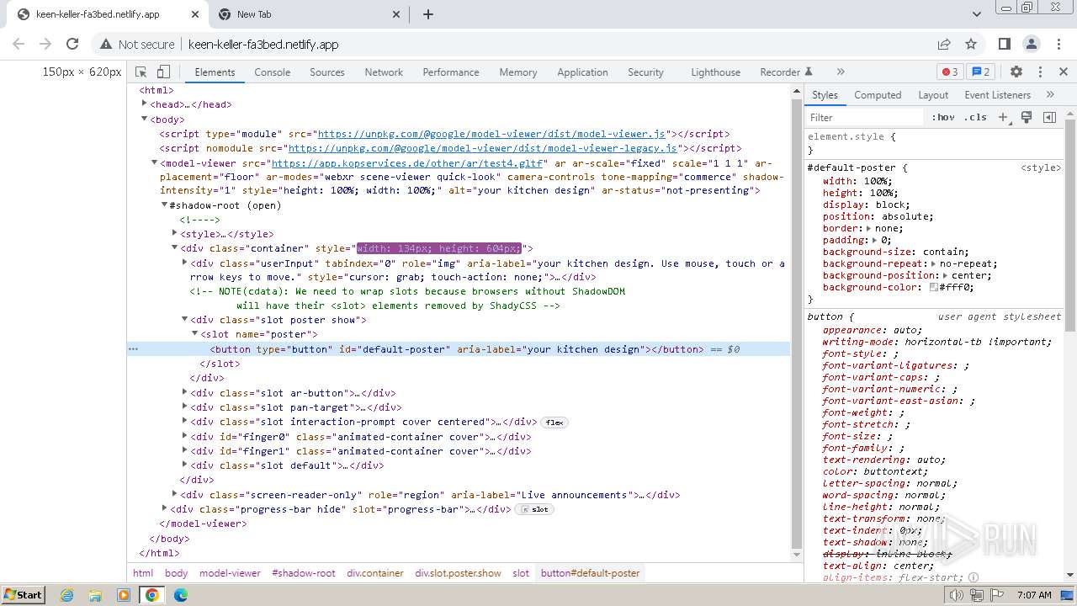This screenshot has height=606, width=1077.
Task: Collapse the model-viewer element
Action: pyautogui.click(x=155, y=163)
